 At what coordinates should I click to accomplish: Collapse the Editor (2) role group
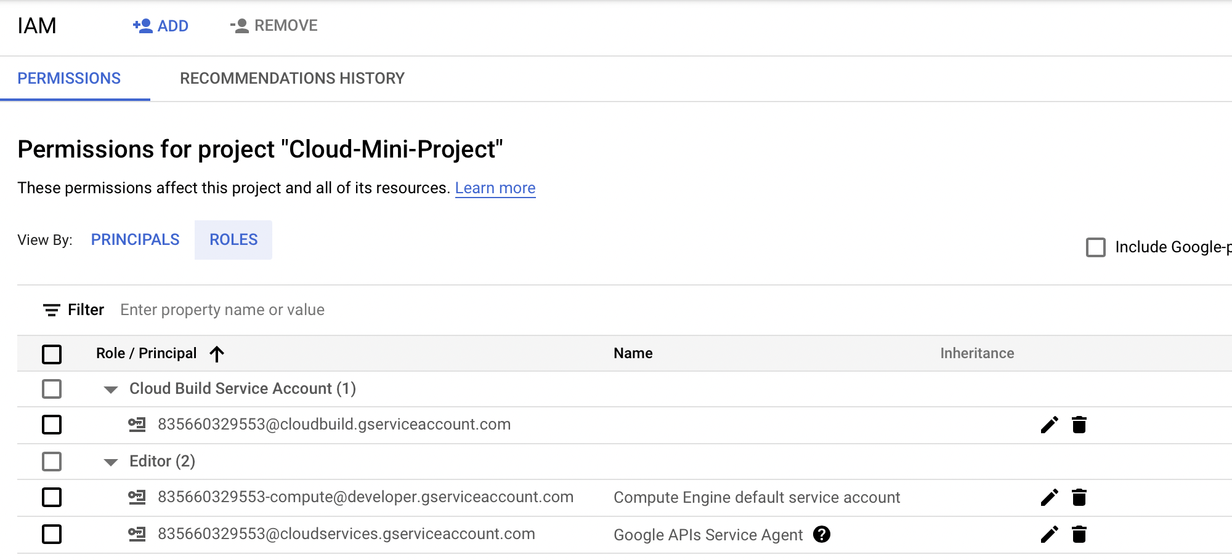tap(111, 462)
